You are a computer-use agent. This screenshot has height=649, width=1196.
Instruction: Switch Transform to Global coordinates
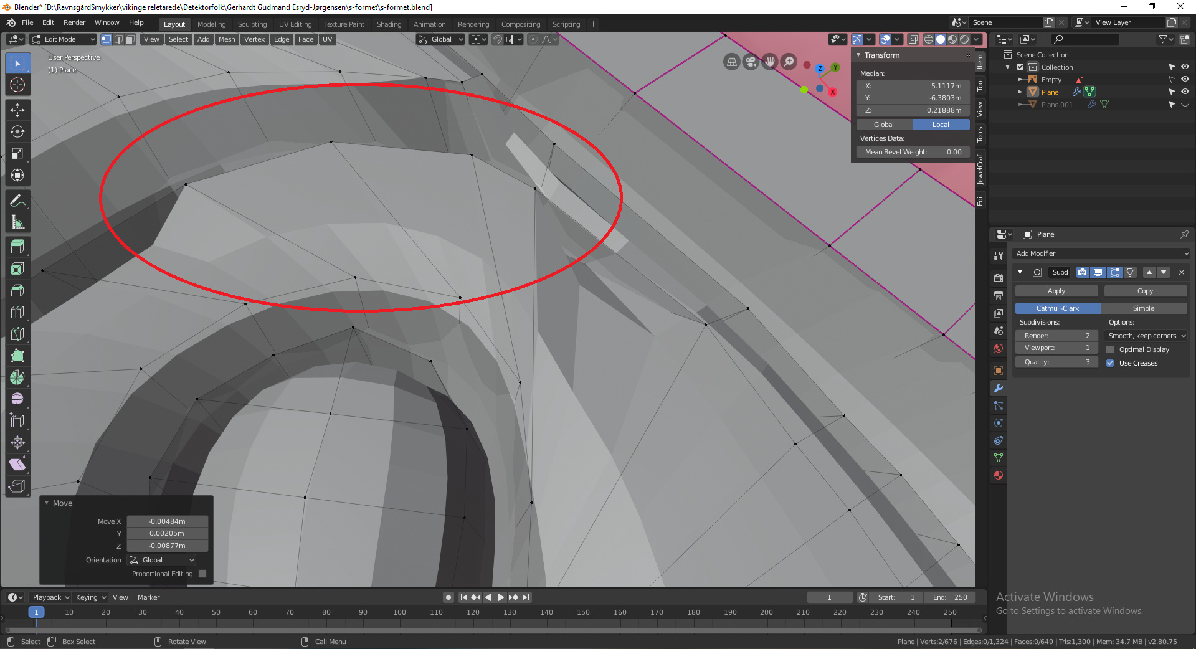(x=884, y=125)
